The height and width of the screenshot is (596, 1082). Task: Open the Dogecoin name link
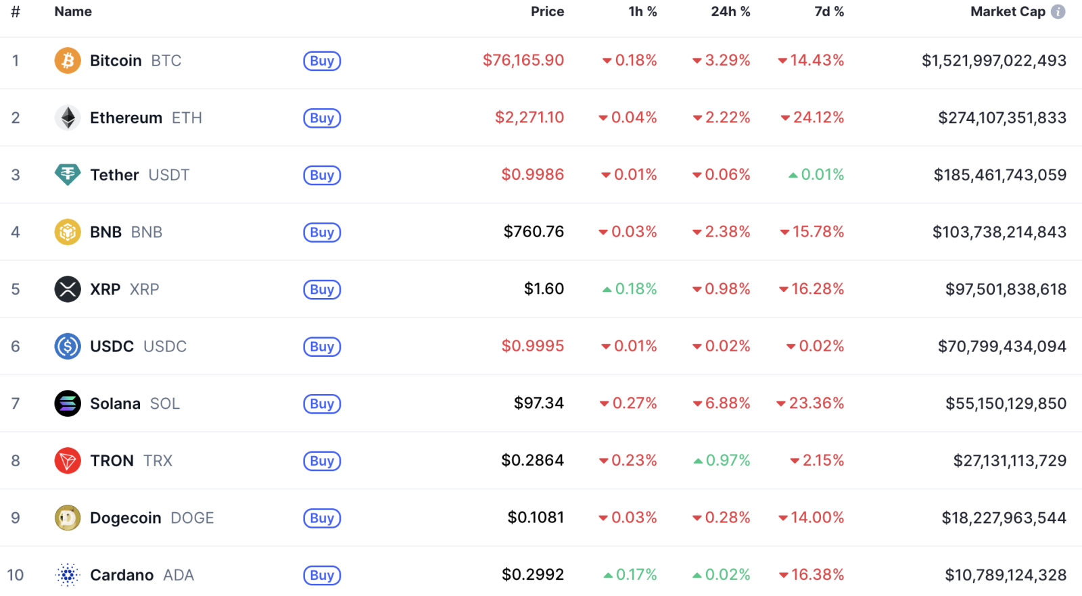tap(126, 518)
